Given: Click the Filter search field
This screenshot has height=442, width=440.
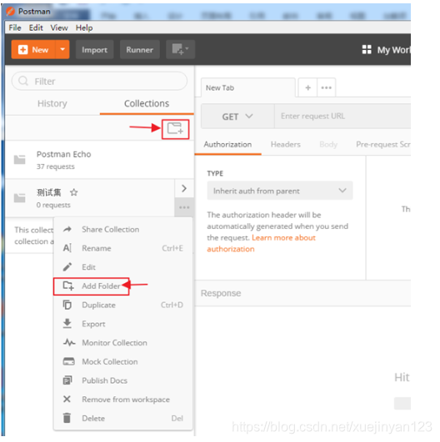Looking at the screenshot, I should 99,82.
